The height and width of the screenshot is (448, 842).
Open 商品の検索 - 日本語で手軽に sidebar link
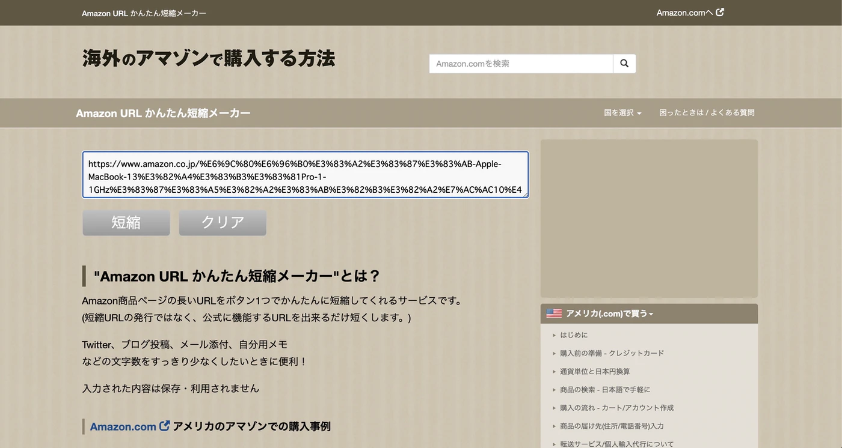(x=605, y=390)
